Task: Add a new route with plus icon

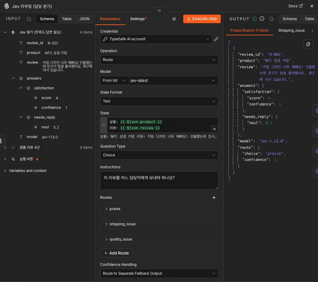Action: (214, 198)
